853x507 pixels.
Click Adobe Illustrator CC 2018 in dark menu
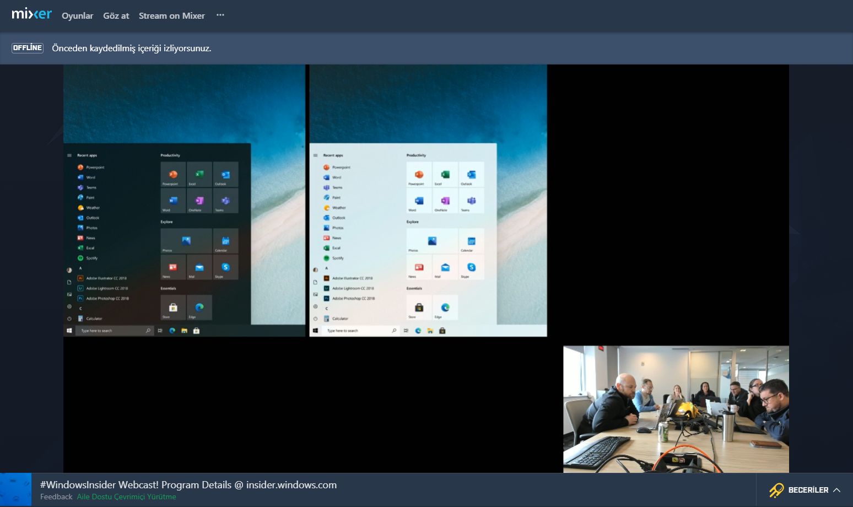(102, 278)
